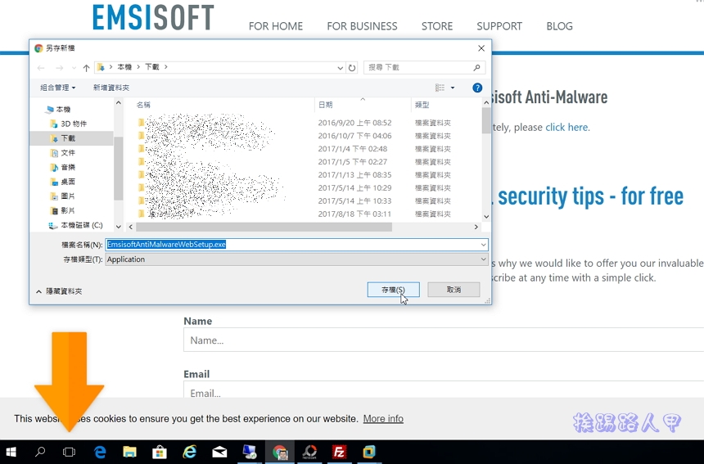Image resolution: width=704 pixels, height=464 pixels.
Task: Click the taskbar search icon
Action: tap(40, 452)
